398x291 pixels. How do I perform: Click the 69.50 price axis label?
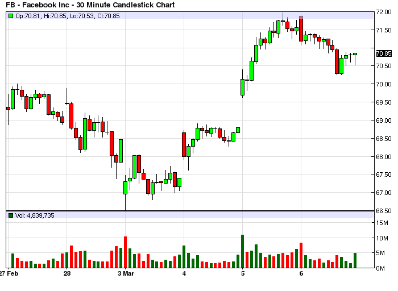[x=384, y=102]
